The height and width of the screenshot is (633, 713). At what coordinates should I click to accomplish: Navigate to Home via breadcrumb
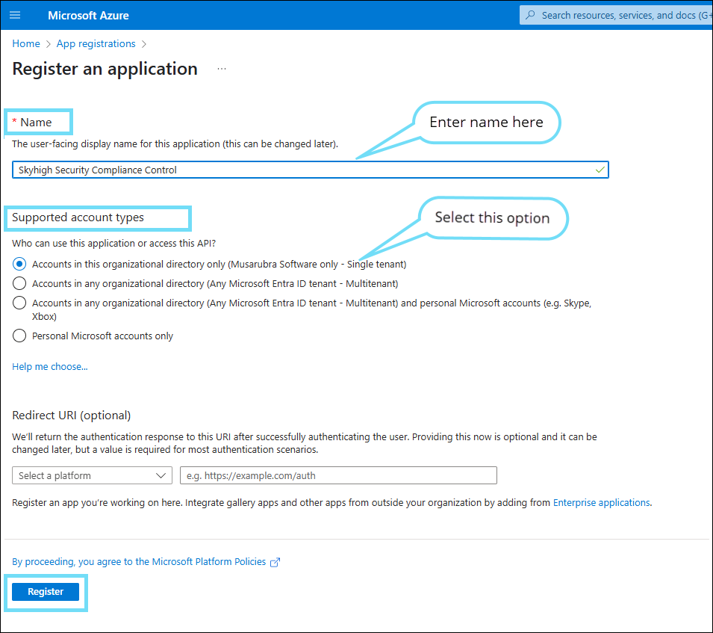pos(25,43)
